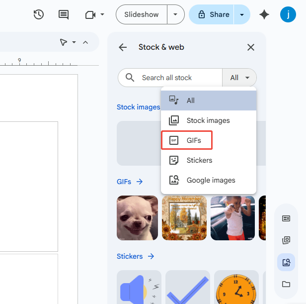Open version history clock icon
Viewport: 306px width, 304px height.
[x=38, y=14]
